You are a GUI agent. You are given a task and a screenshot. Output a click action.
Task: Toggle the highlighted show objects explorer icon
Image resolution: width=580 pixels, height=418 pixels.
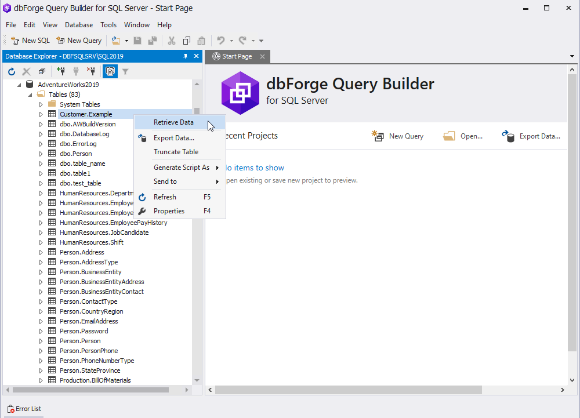[110, 71]
